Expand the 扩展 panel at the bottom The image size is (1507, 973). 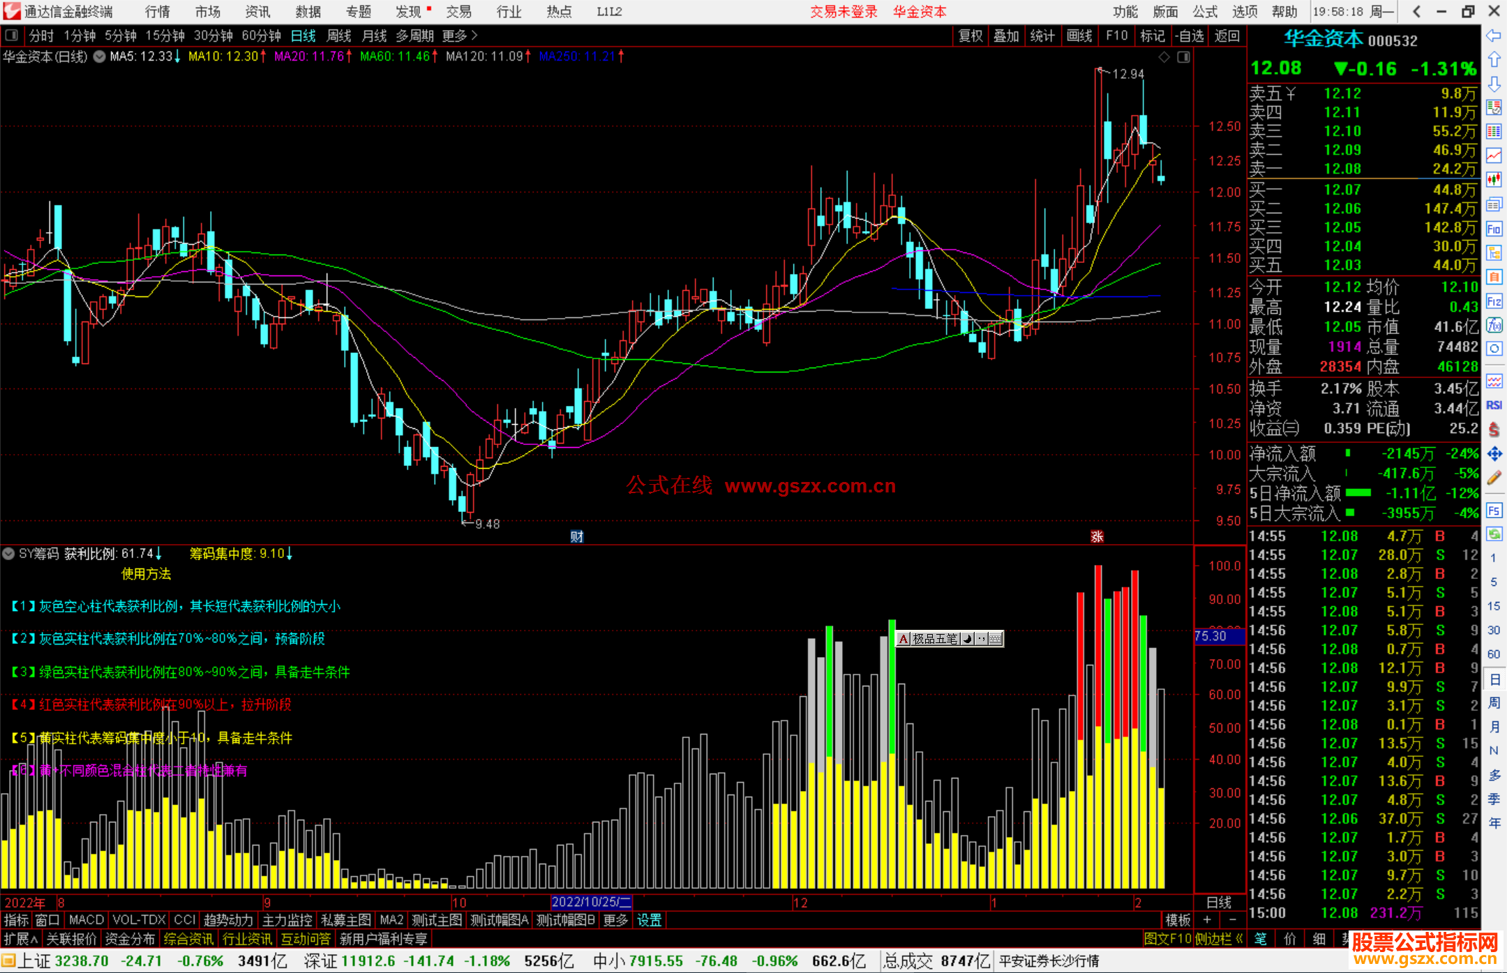[x=21, y=939]
